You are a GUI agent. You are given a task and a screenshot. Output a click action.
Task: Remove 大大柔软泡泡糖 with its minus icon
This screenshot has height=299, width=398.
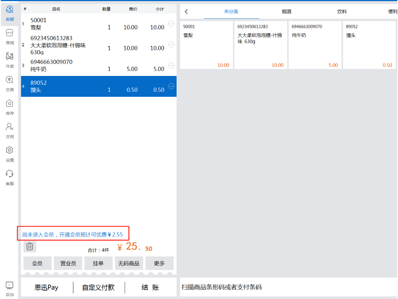(x=171, y=44)
